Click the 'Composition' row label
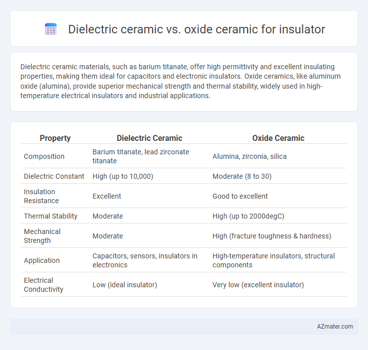The image size is (368, 350). (44, 156)
